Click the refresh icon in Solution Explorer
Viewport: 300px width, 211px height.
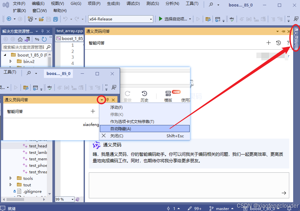pos(44,39)
